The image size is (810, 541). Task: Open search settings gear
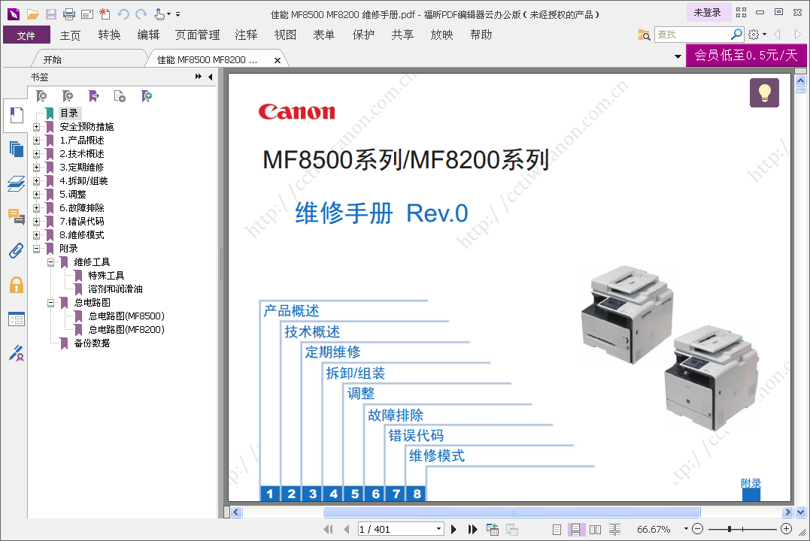(754, 35)
